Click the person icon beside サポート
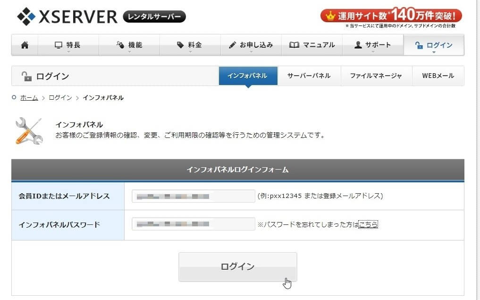The height and width of the screenshot is (300, 480). (358, 45)
